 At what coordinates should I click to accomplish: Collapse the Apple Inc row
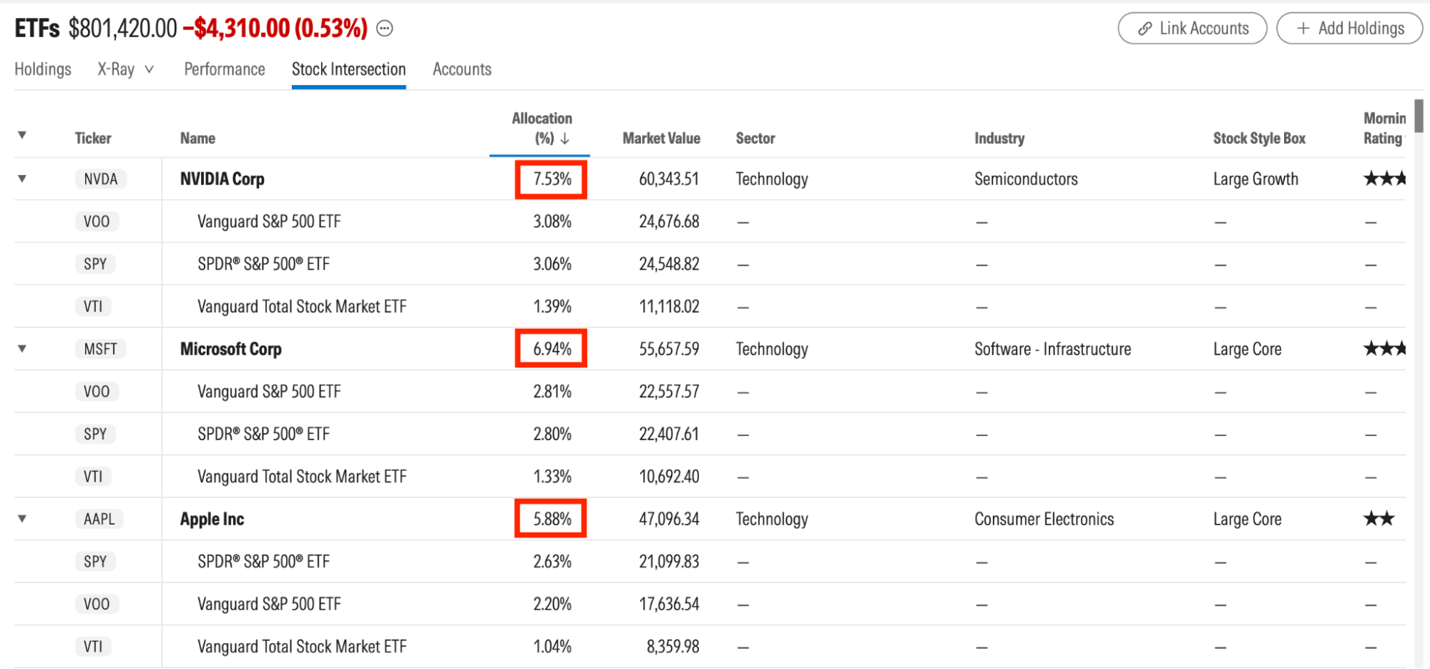22,519
